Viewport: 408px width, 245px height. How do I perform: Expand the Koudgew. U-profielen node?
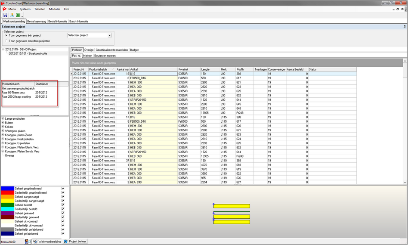coord(3,143)
